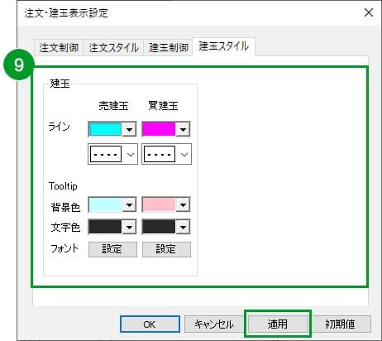Switch to the 建玉制御 tab
This screenshot has width=382, height=341.
pos(169,48)
